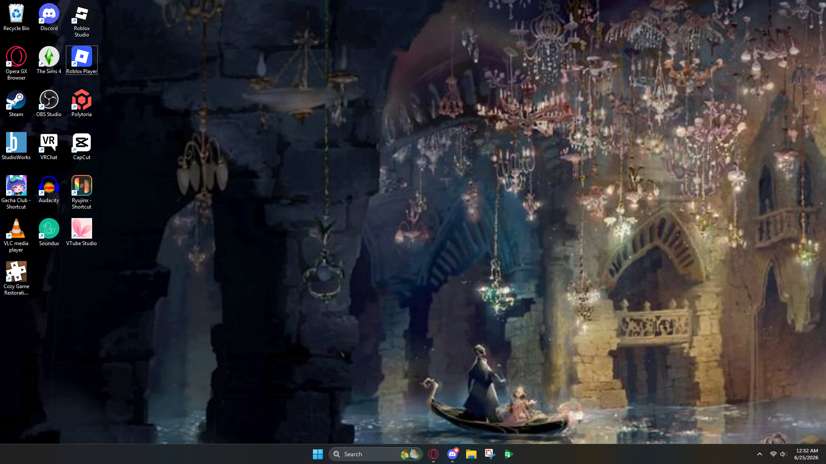
Task: Open the Windows Start menu
Action: tap(318, 454)
